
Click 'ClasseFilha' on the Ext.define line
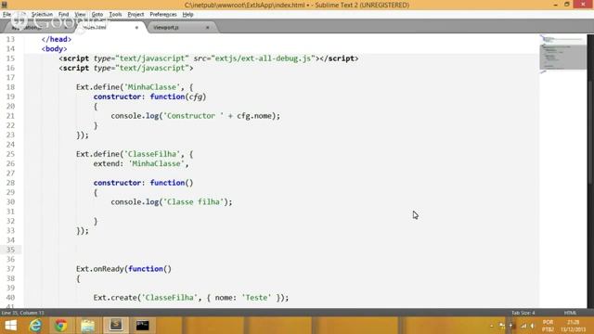(152, 154)
